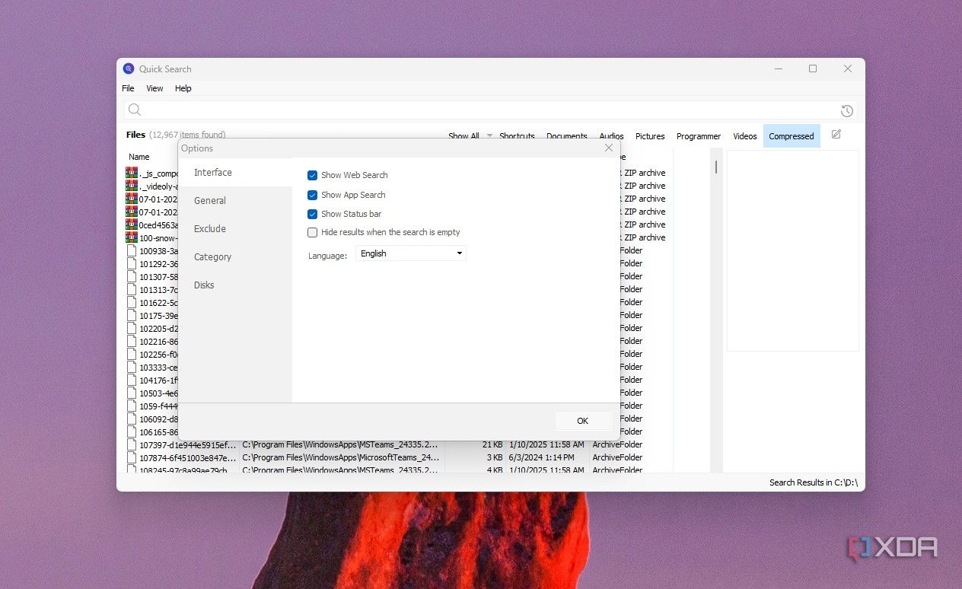Enable Hide results when search is empty

[x=313, y=232]
